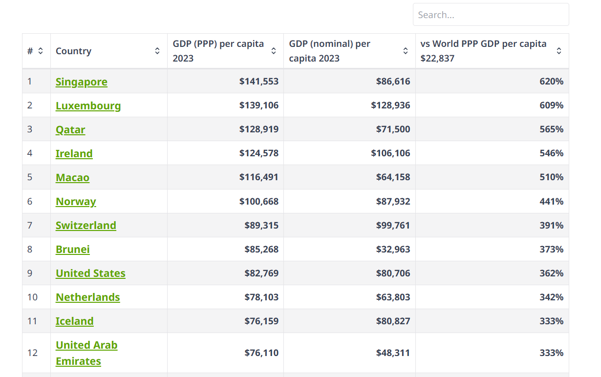Click sort arrows in Country header

point(157,51)
